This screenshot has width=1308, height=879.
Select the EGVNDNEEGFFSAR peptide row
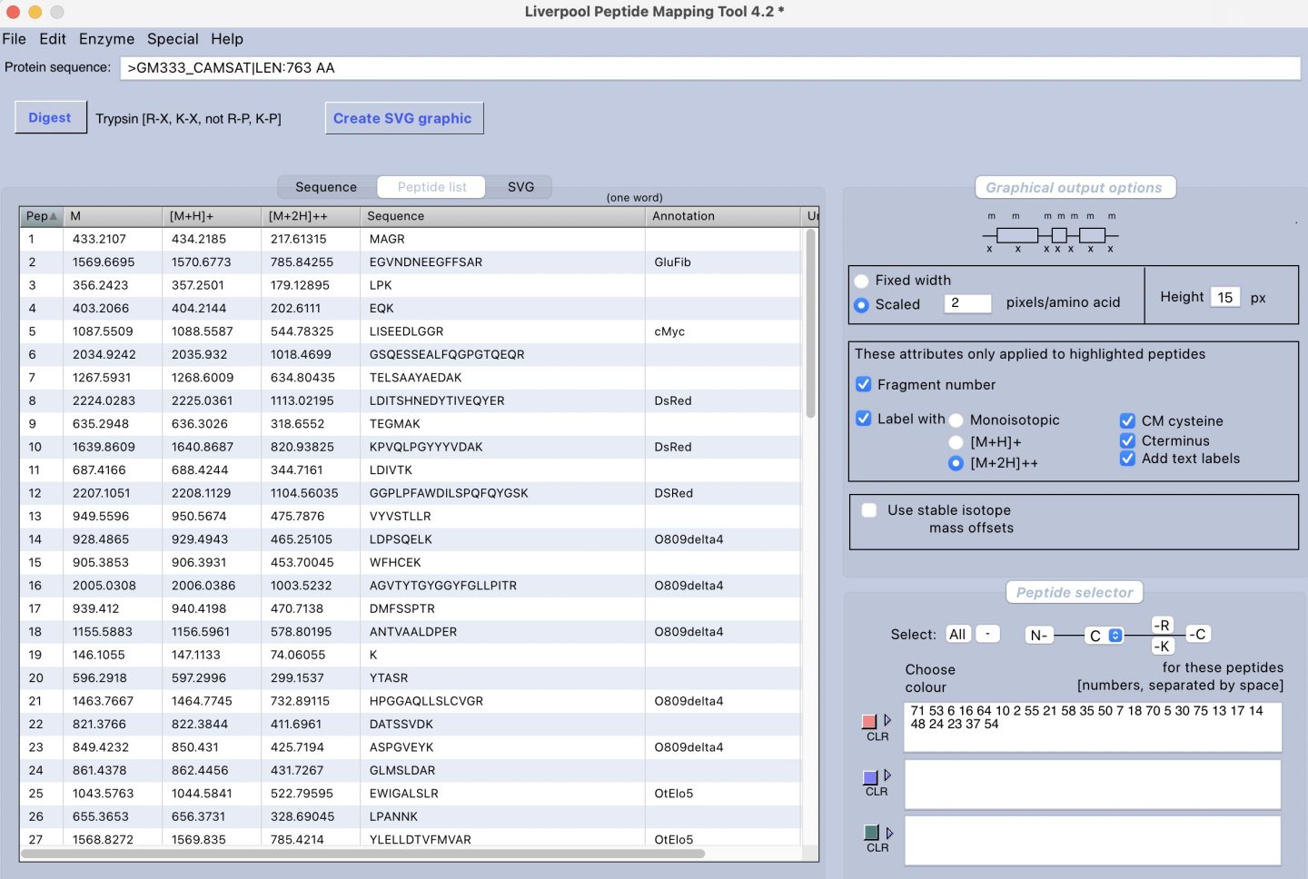(411, 262)
